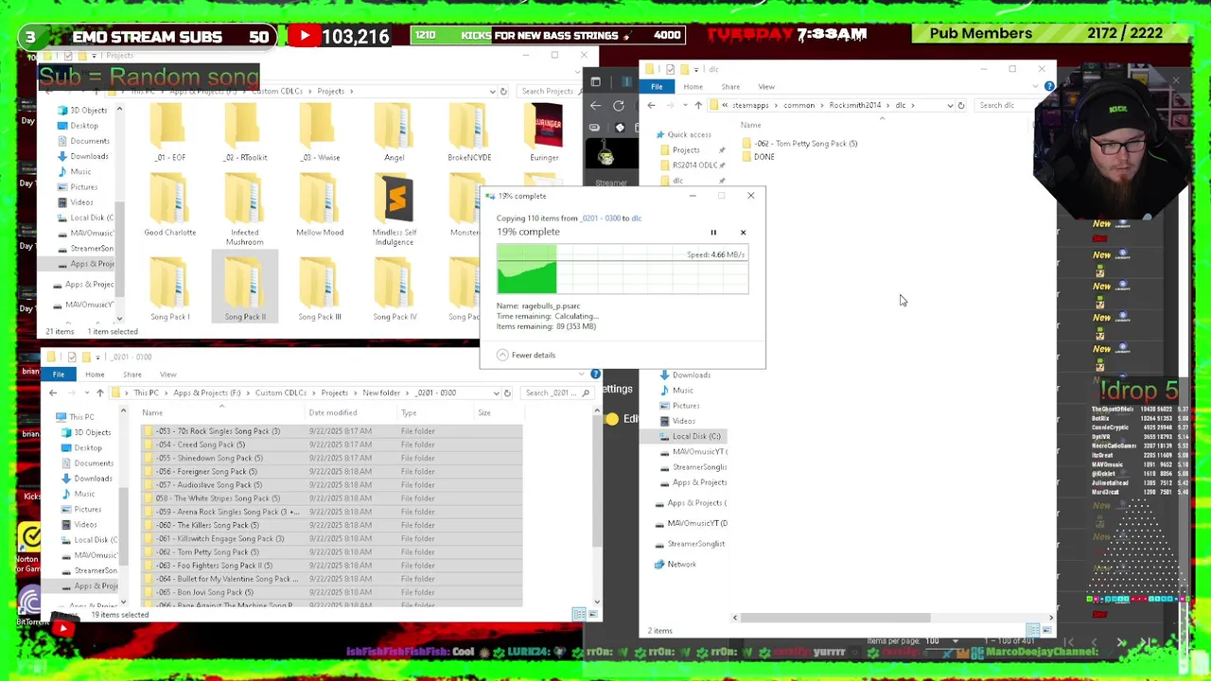This screenshot has height=681, width=1211.
Task: Select Music in Projects window sidebar
Action: coord(80,171)
